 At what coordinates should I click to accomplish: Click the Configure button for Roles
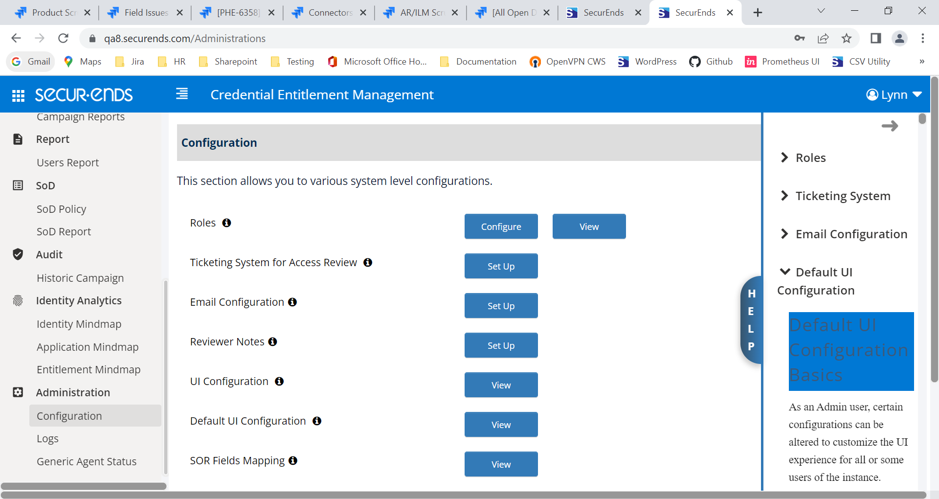(x=501, y=226)
